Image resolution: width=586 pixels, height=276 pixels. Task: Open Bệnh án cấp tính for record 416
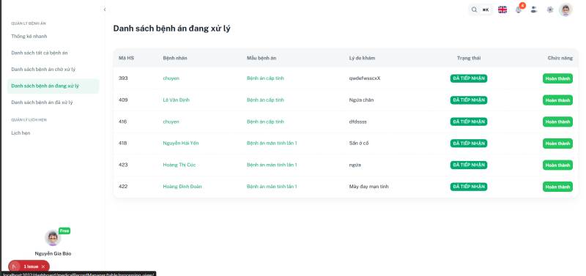pyautogui.click(x=265, y=122)
